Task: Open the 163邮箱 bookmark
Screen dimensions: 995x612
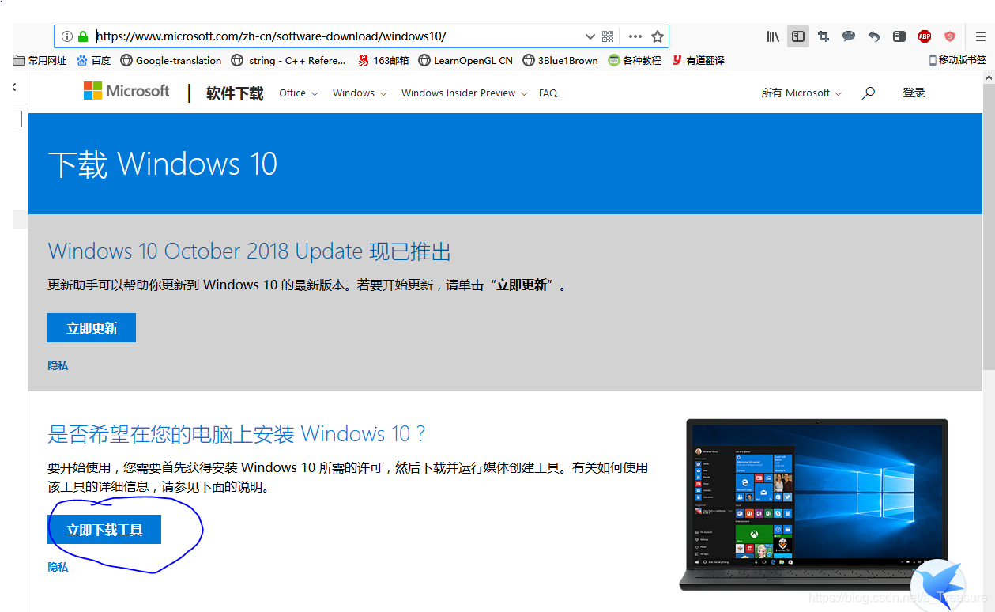Action: (x=383, y=60)
